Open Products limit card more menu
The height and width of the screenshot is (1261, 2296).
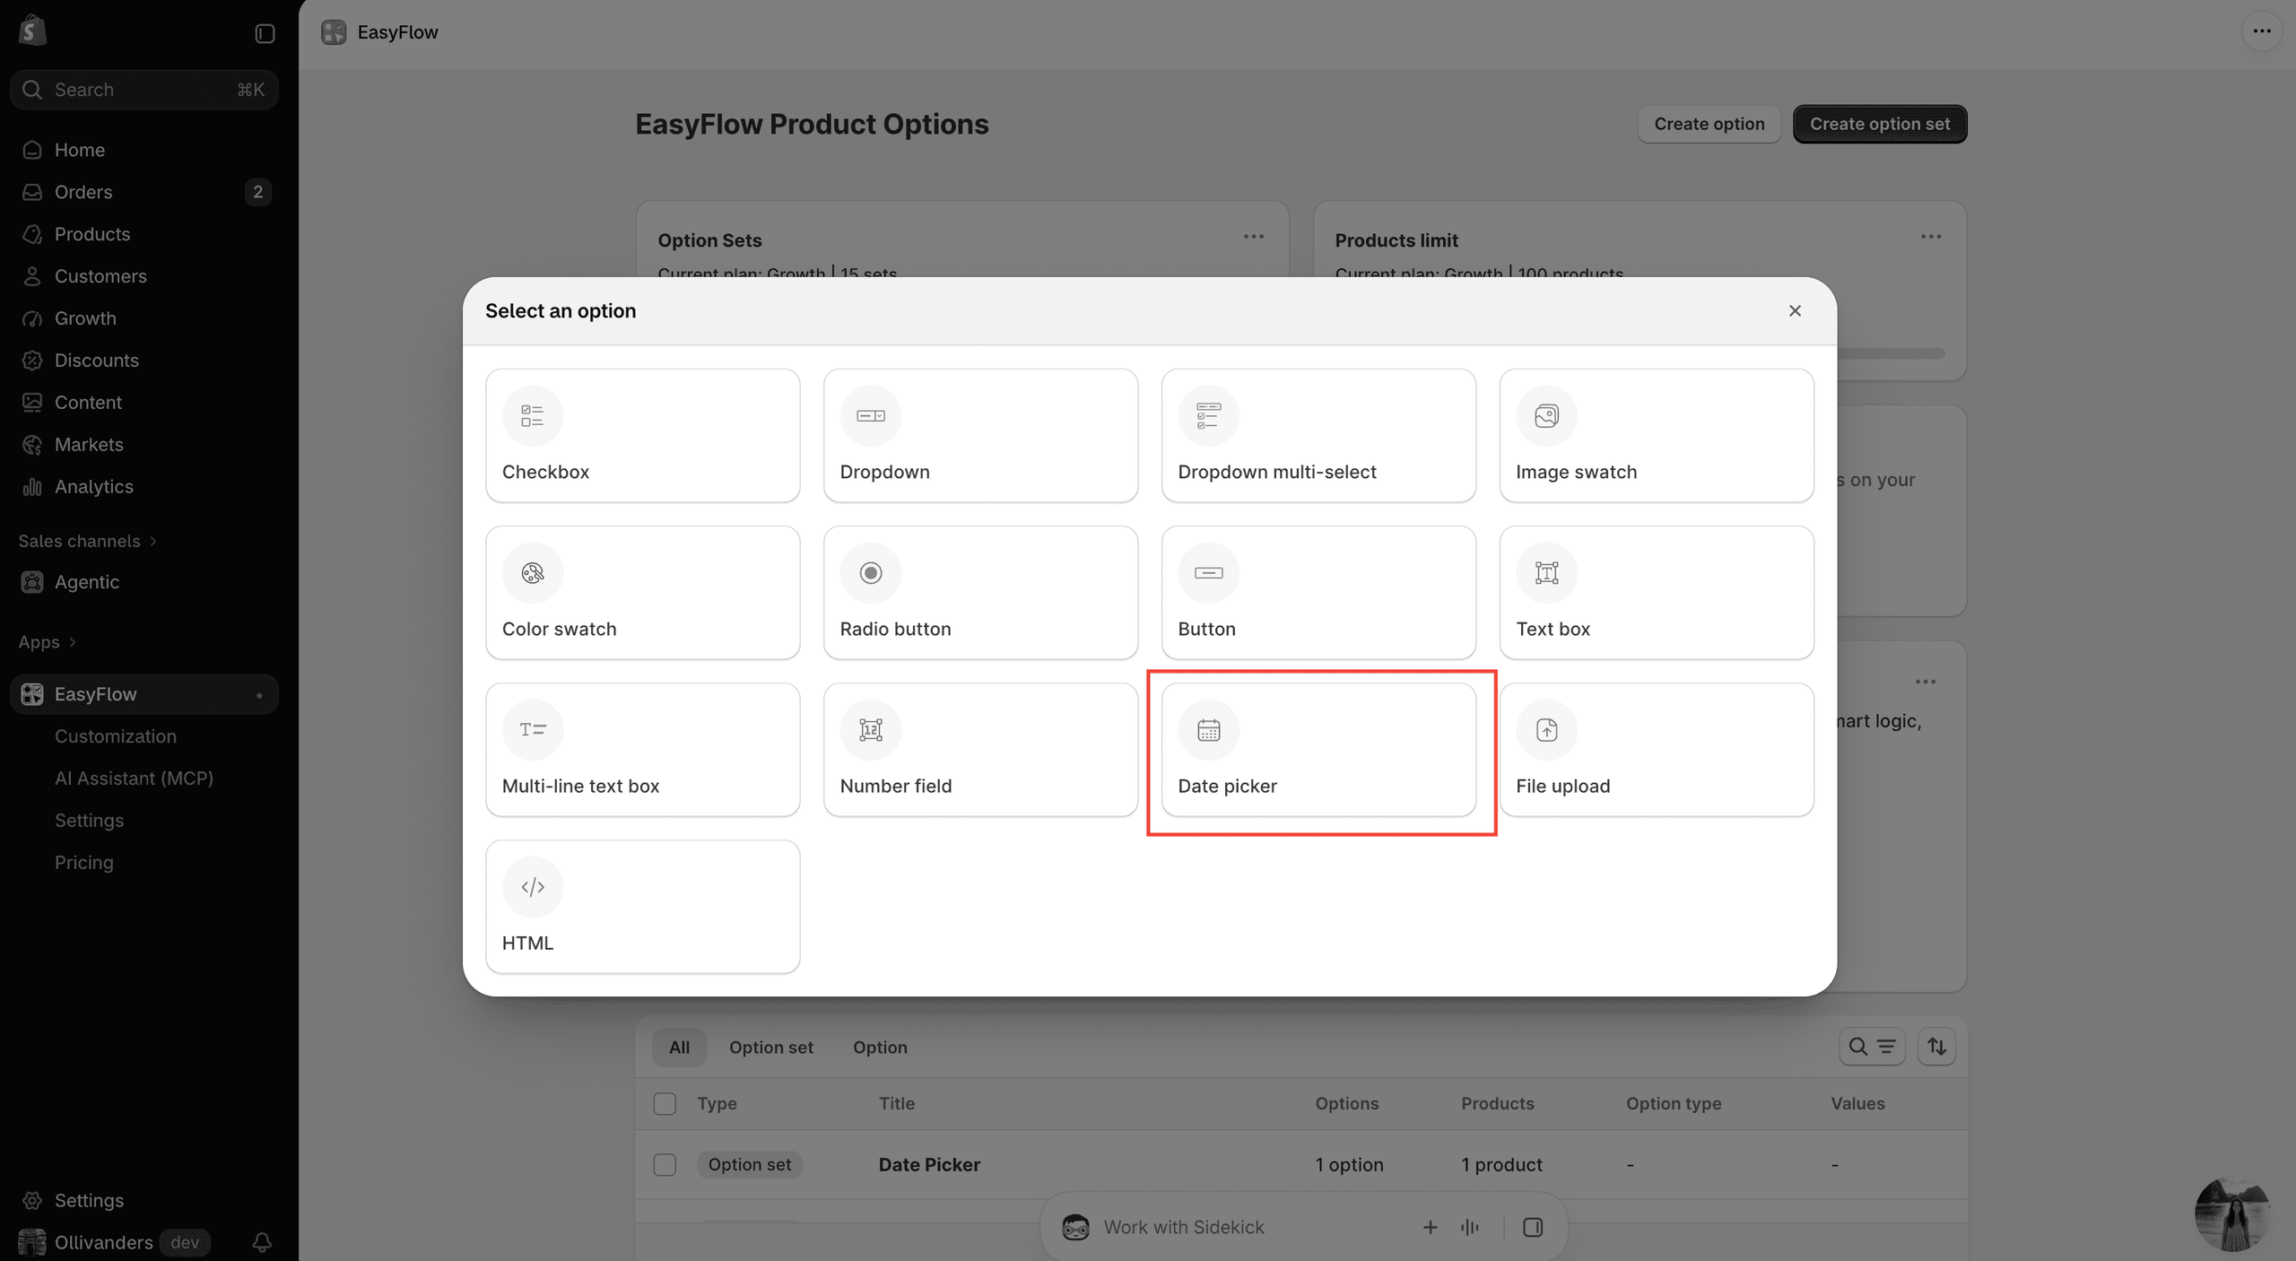point(1931,237)
